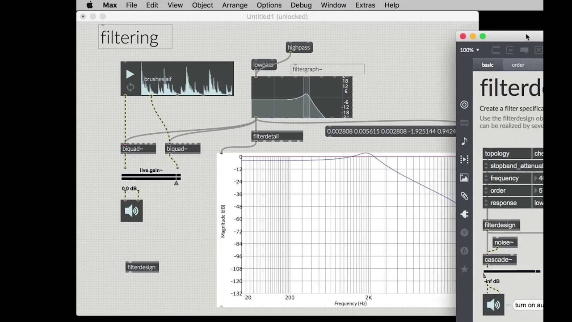Image resolution: width=572 pixels, height=322 pixels.
Task: Select the cascade~ object
Action: [x=499, y=259]
